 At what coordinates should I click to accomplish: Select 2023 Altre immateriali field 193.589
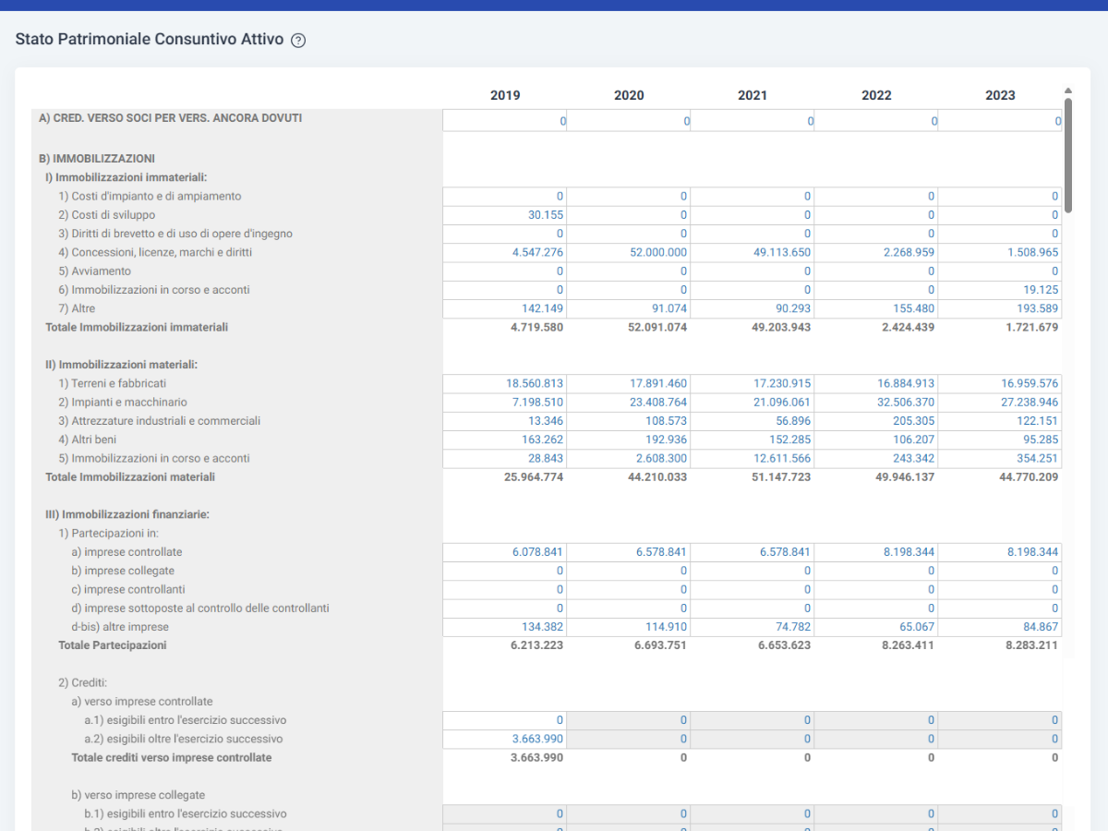(1000, 308)
